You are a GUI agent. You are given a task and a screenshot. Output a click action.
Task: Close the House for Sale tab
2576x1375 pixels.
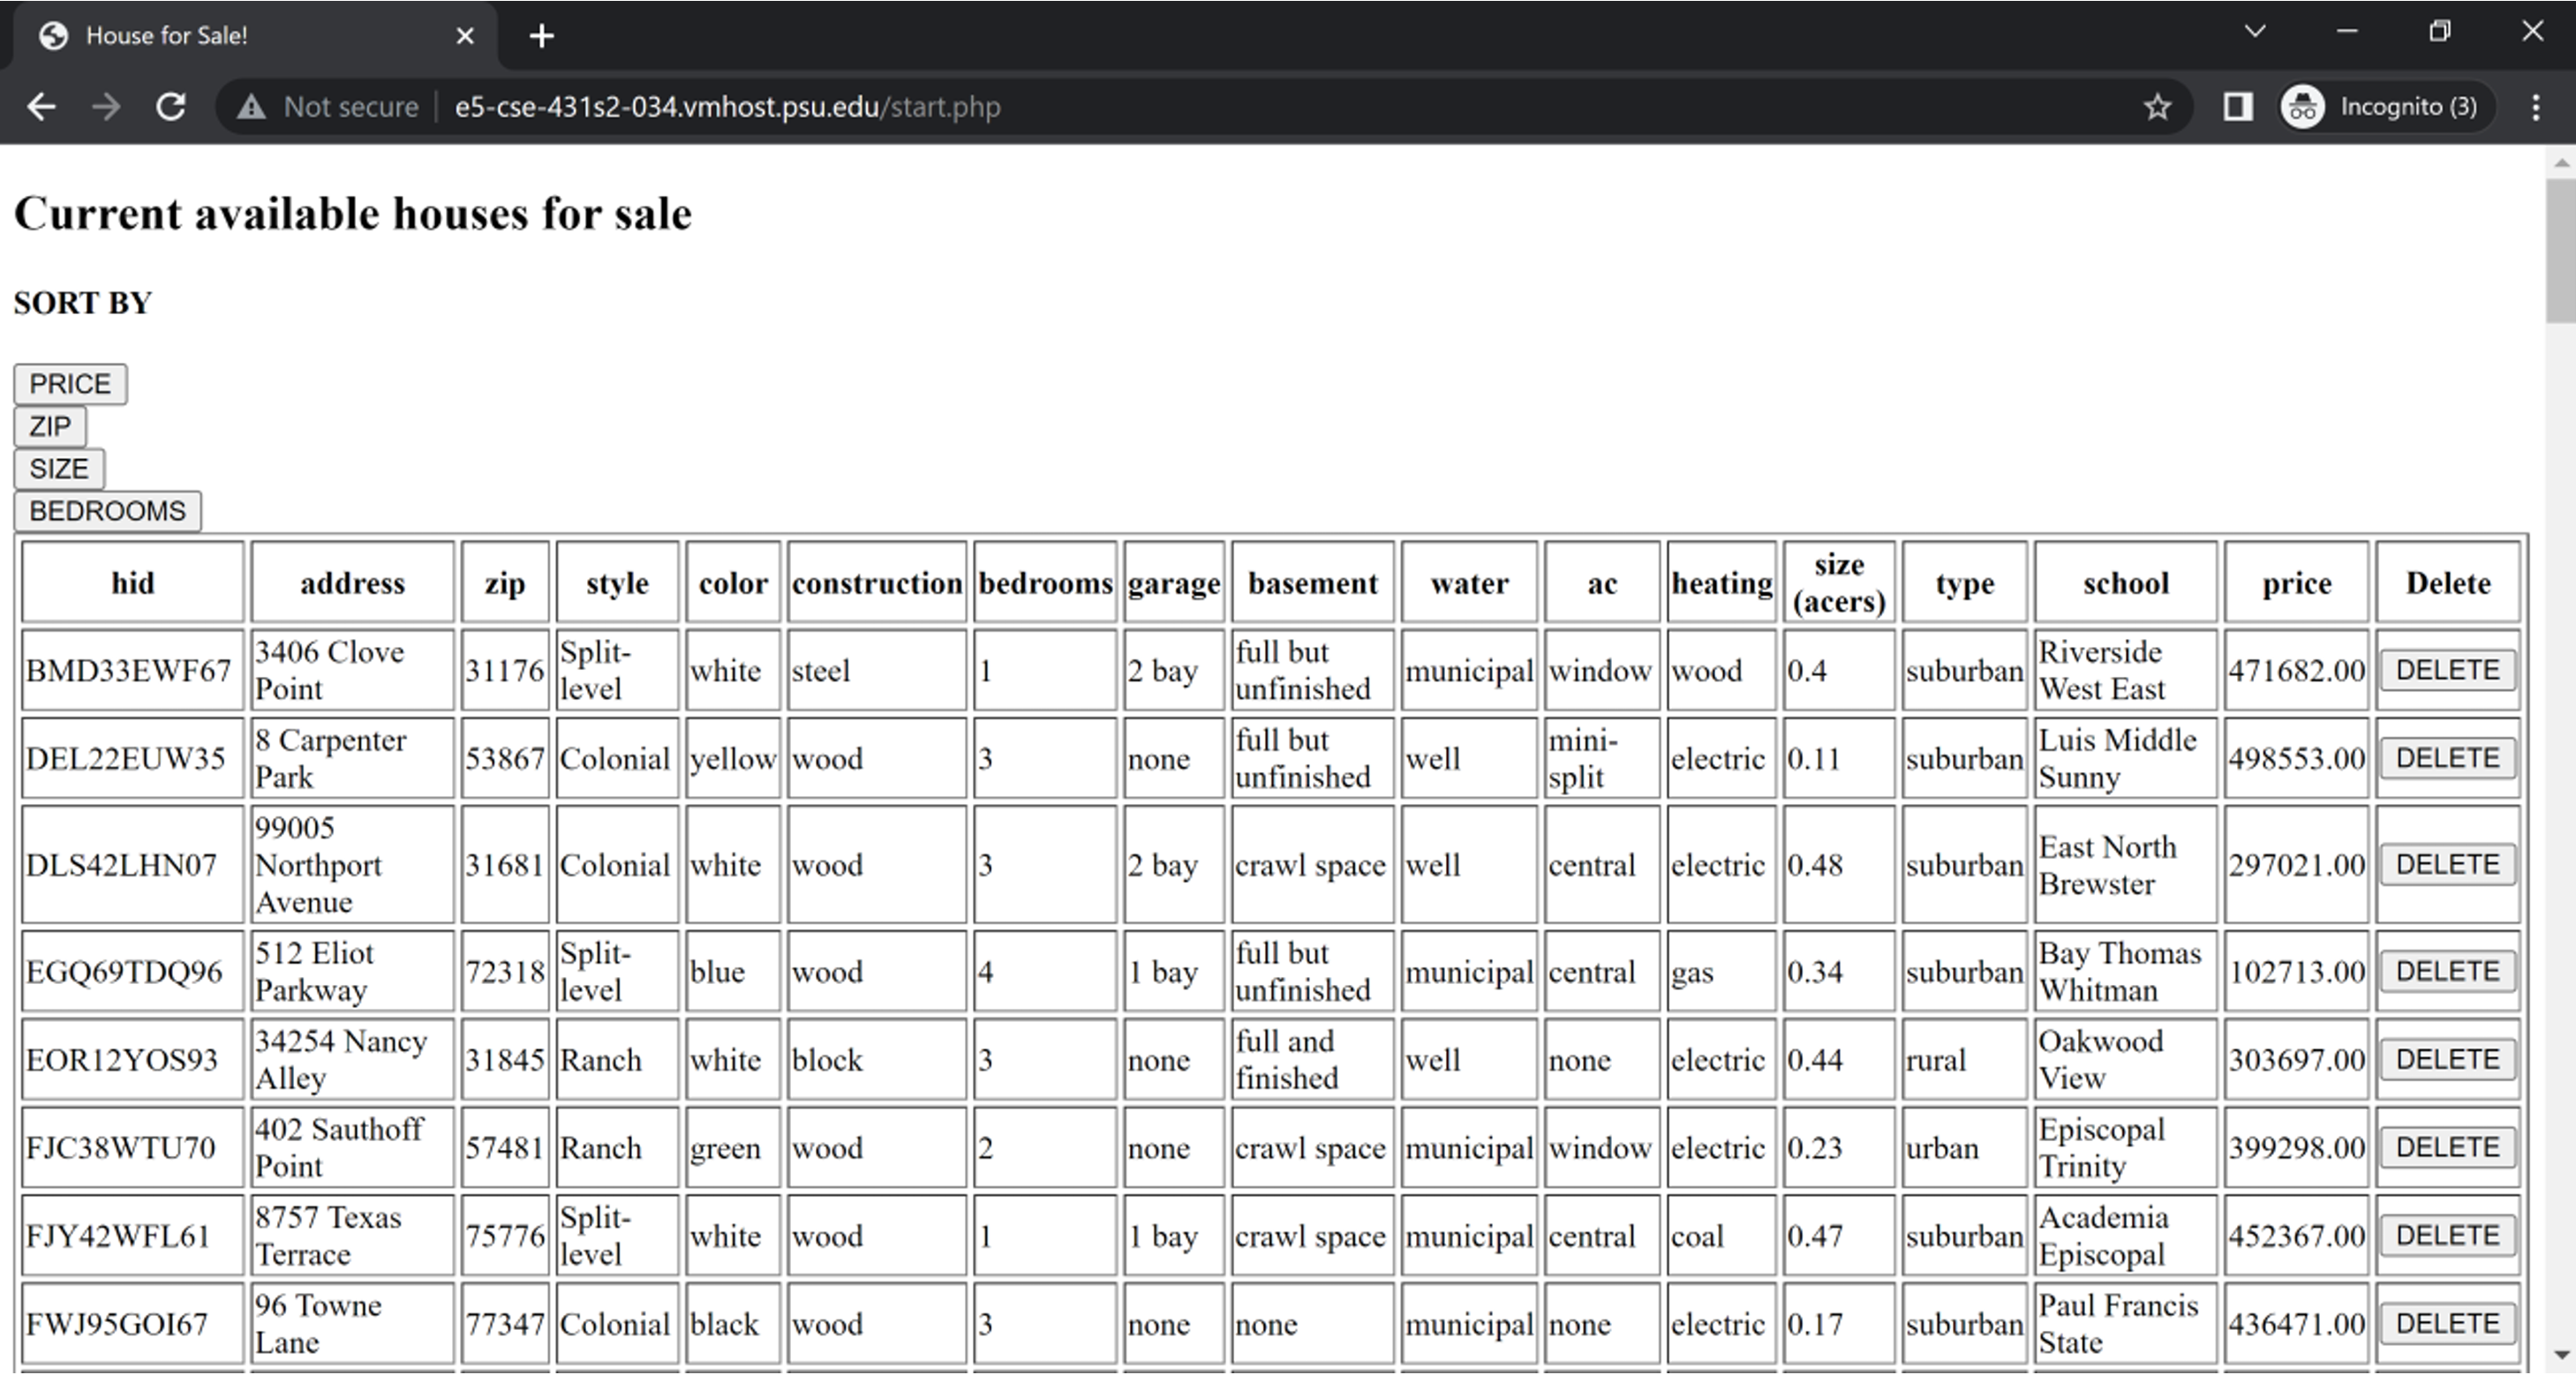(465, 36)
